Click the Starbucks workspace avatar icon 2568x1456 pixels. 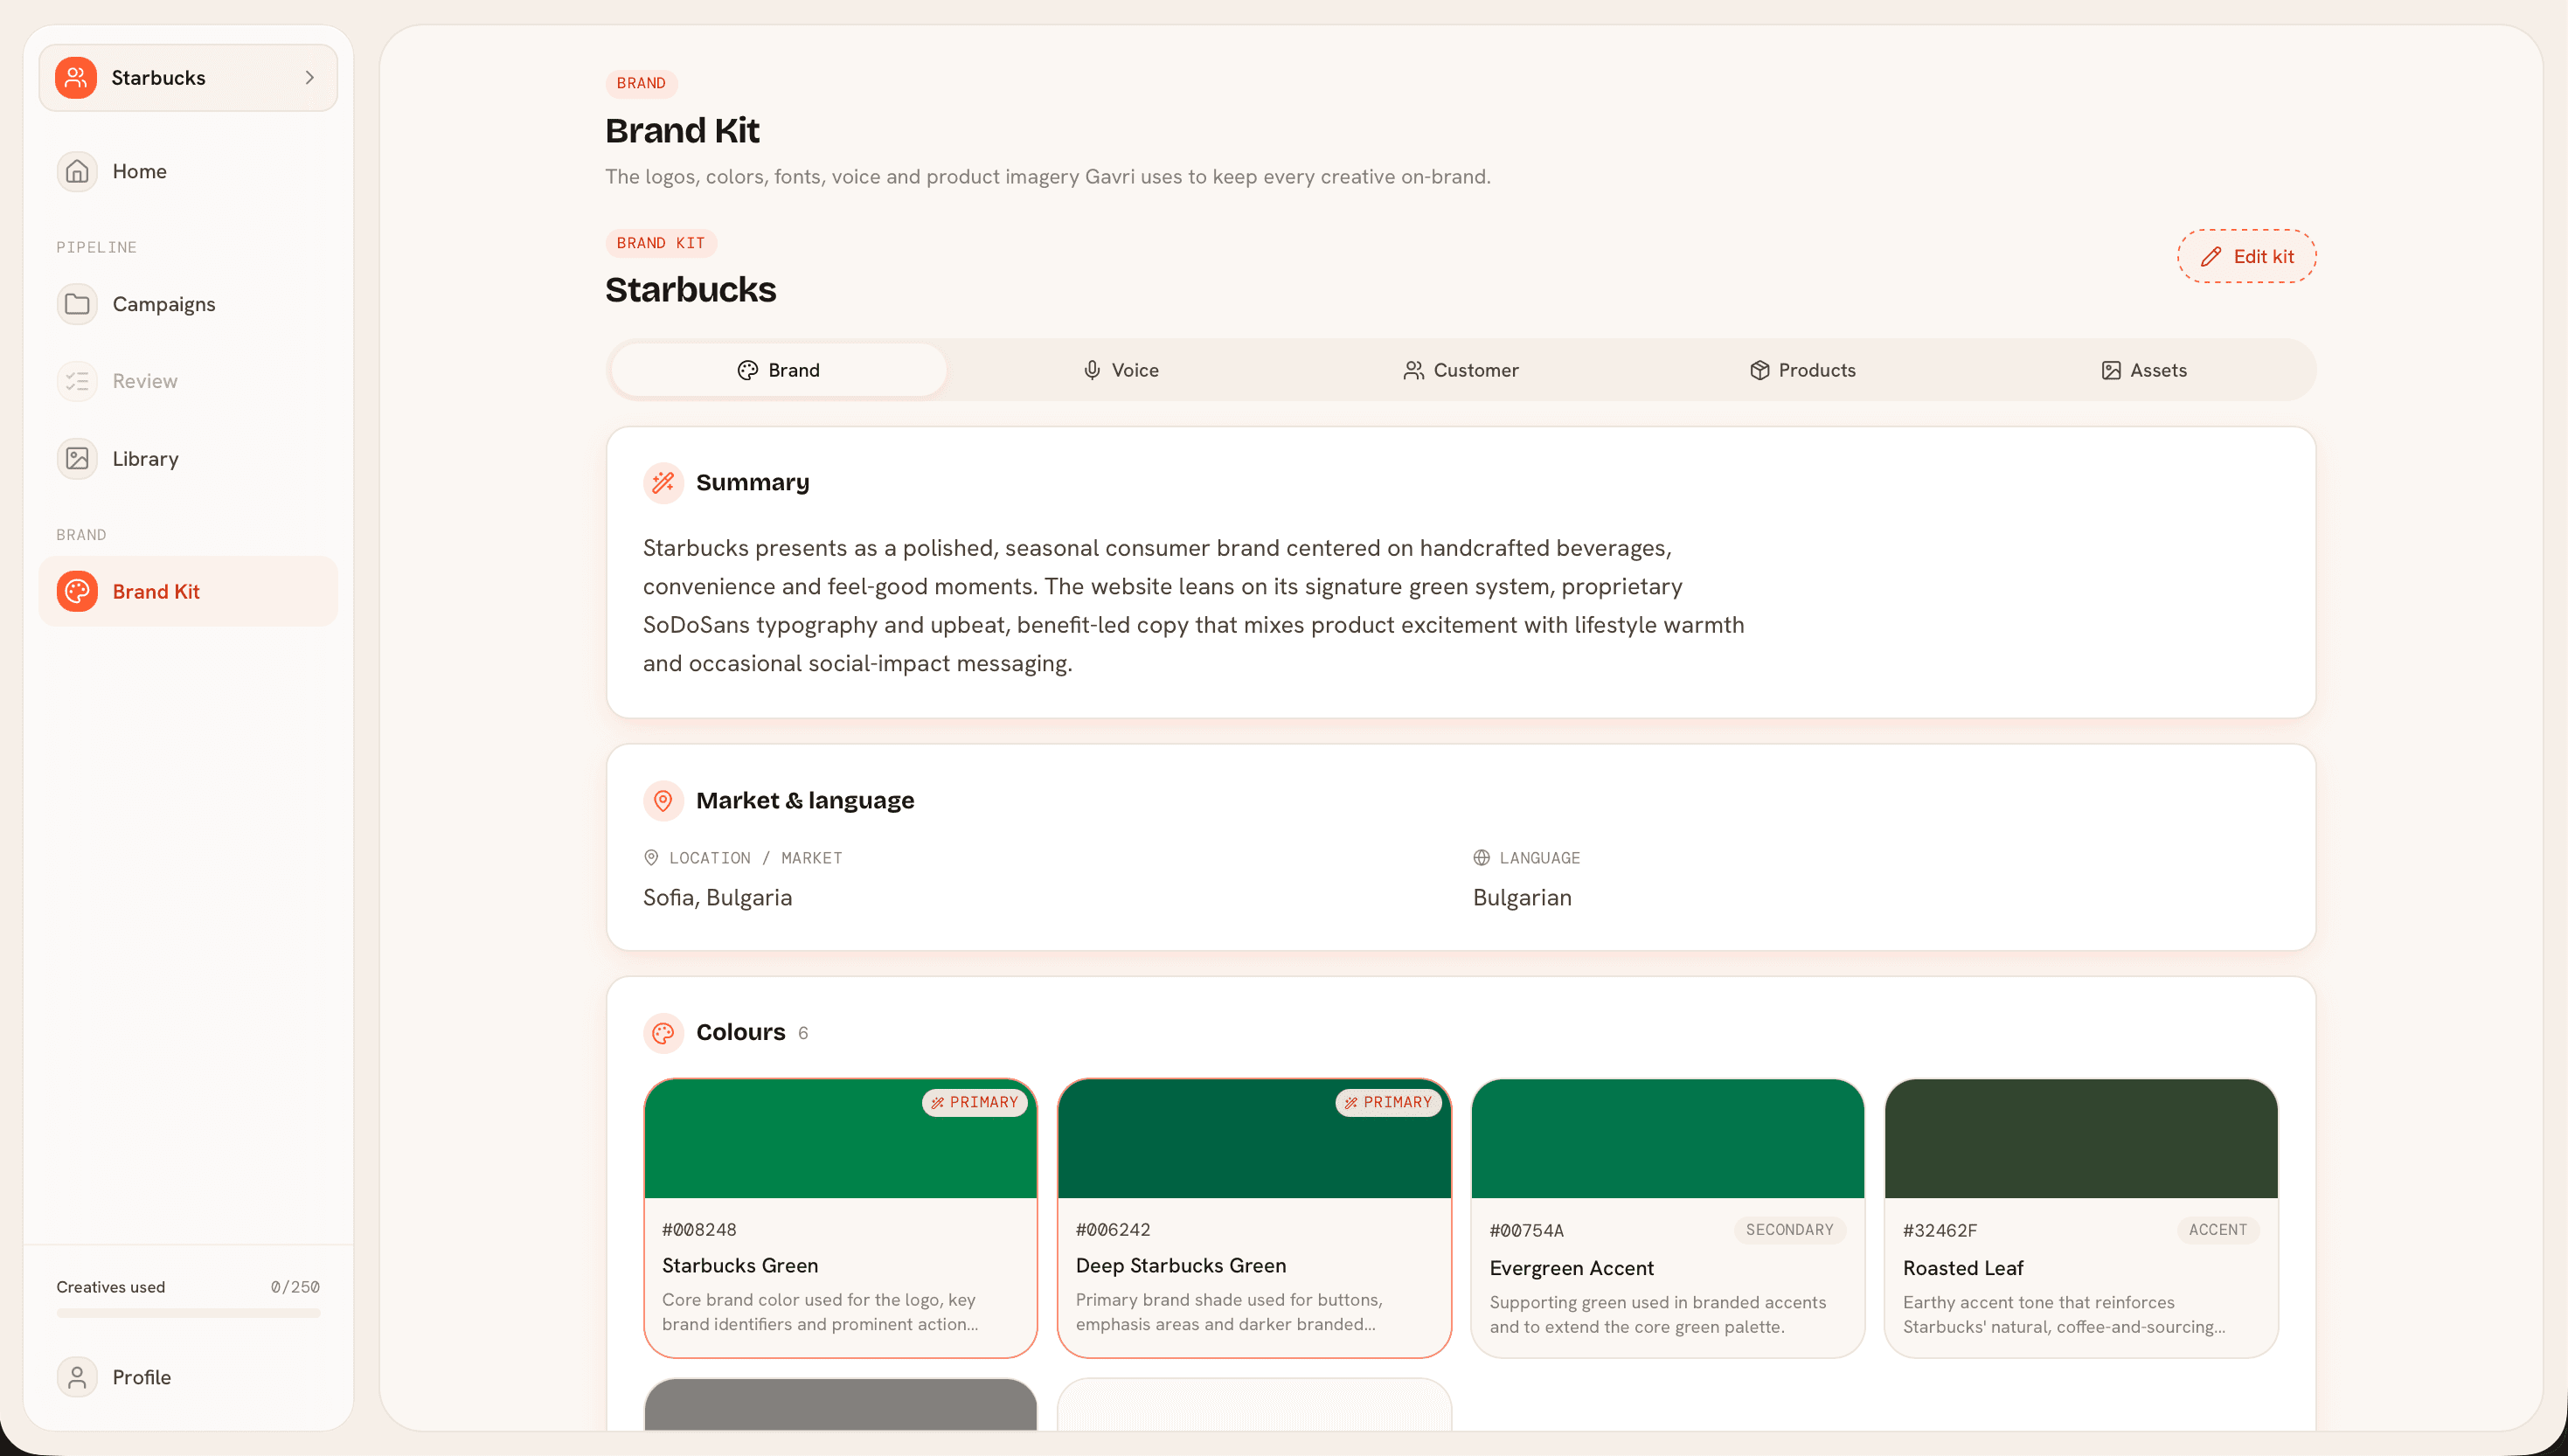[x=76, y=77]
